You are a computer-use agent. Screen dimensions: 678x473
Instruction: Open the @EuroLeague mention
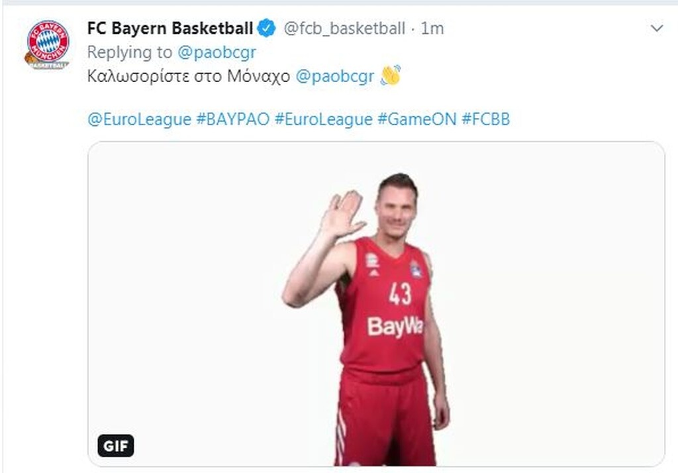tap(139, 119)
